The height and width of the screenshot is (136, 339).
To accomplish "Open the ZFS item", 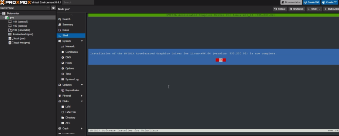I will pos(68,123).
